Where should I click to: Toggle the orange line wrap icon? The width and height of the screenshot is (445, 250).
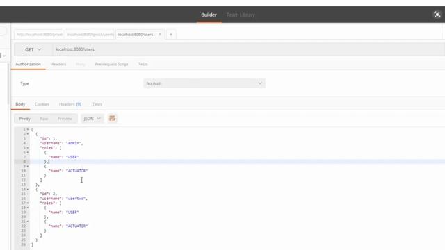(x=112, y=118)
